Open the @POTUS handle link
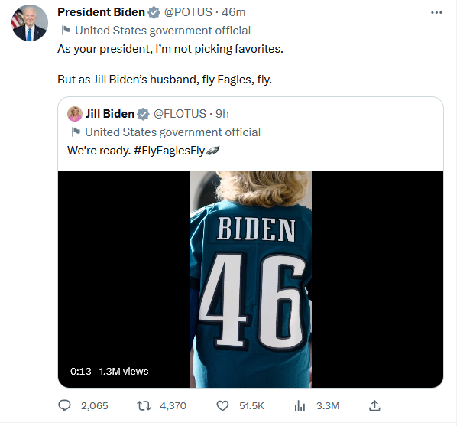The width and height of the screenshot is (460, 426). (x=188, y=12)
